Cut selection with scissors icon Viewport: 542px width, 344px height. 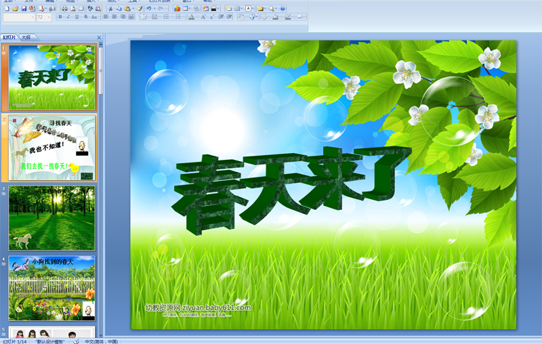(110, 9)
